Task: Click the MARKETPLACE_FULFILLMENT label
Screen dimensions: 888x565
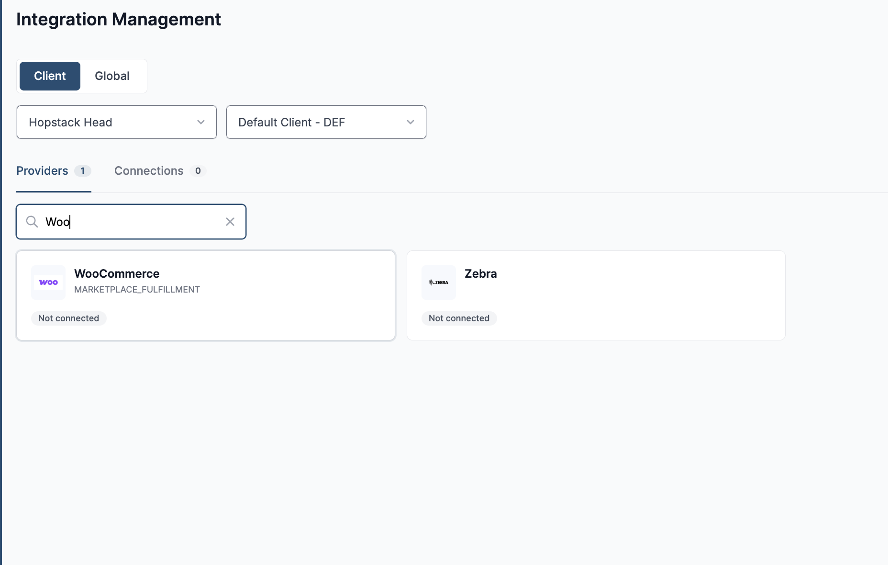Action: click(x=137, y=290)
